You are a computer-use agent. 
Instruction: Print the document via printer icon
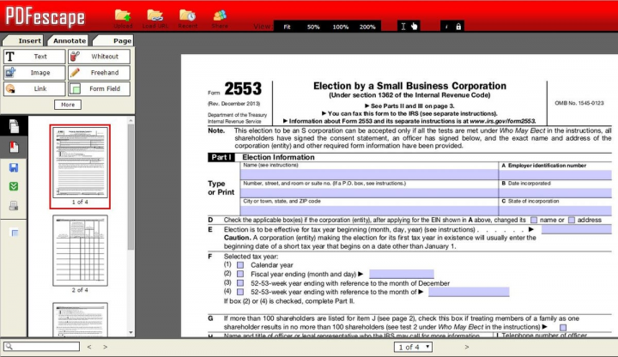(x=14, y=206)
